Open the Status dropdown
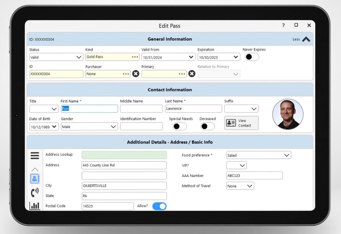The width and height of the screenshot is (341, 234). click(56, 57)
